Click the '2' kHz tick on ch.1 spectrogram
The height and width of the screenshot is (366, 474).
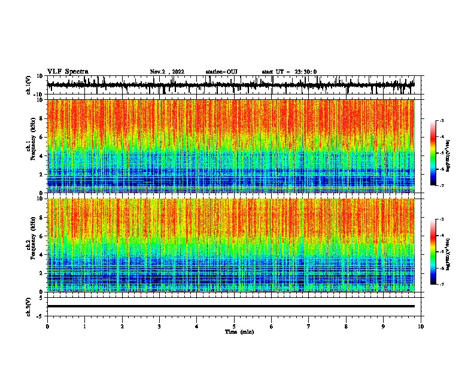pyautogui.click(x=41, y=175)
